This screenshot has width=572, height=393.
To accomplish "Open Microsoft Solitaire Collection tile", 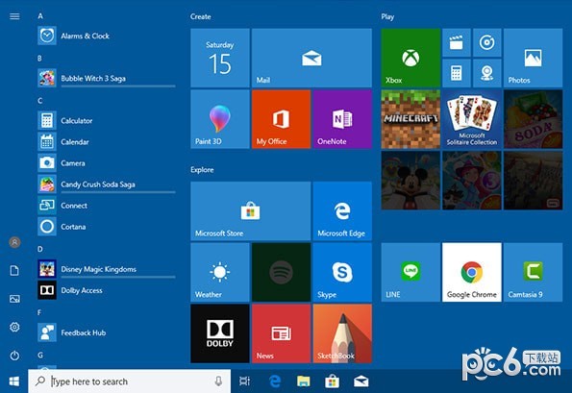I will pyautogui.click(x=472, y=119).
